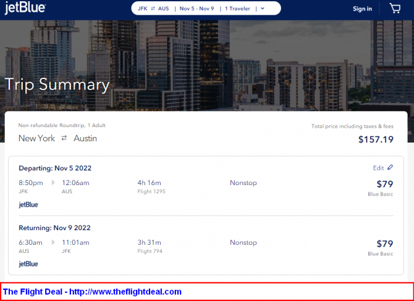The height and width of the screenshot is (301, 414).
Task: Click the arrows icon between New York and Austin
Action: click(x=64, y=138)
